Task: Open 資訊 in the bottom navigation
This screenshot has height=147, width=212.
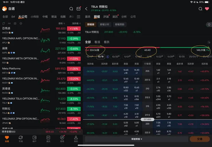Action: (x=48, y=139)
